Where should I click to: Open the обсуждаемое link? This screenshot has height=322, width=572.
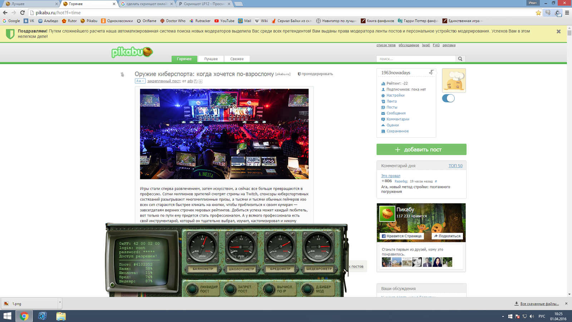[409, 45]
